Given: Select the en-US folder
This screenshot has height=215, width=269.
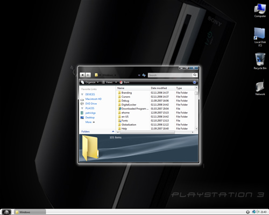Looking at the screenshot, I should 125,117.
